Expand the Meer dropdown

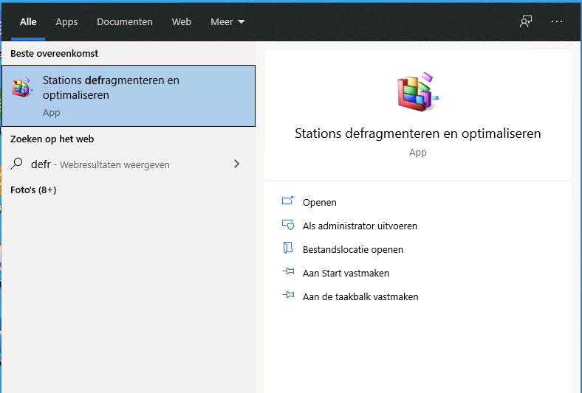227,22
